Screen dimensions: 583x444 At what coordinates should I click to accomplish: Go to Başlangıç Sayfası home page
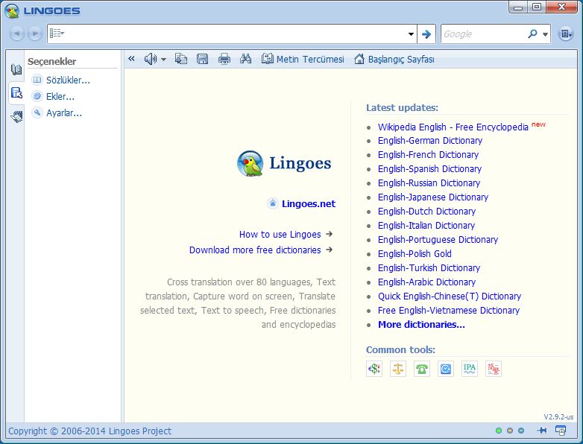[x=394, y=59]
